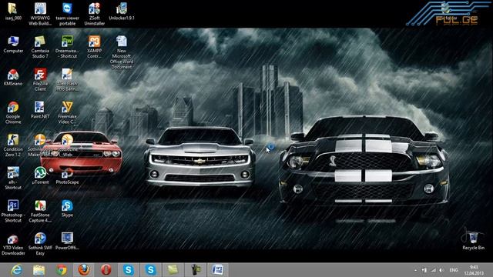
Task: Click the Unlocker1.9.1 desktop icon
Action: point(122,12)
